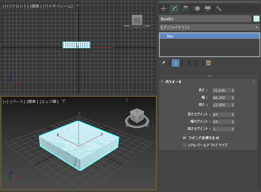
Task: Open the Utilities wrench tab
Action: pyautogui.click(x=218, y=9)
